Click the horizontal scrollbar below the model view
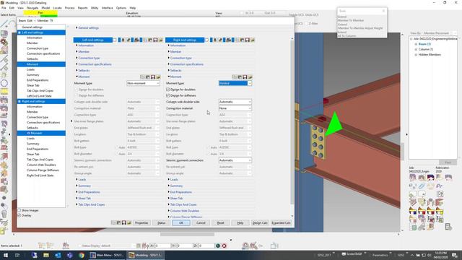Image resolution: width=462 pixels, height=260 pixels. pos(187,234)
